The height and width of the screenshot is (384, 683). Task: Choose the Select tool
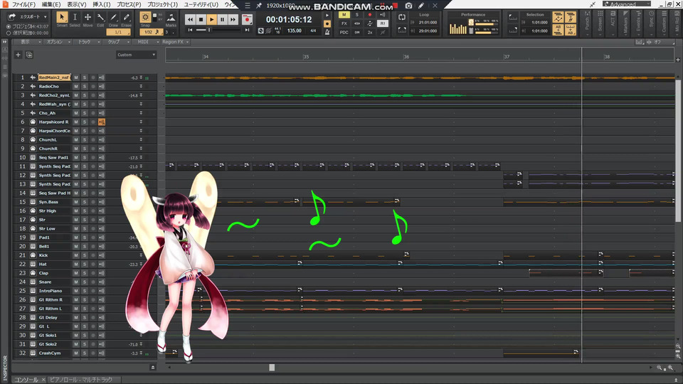(75, 17)
